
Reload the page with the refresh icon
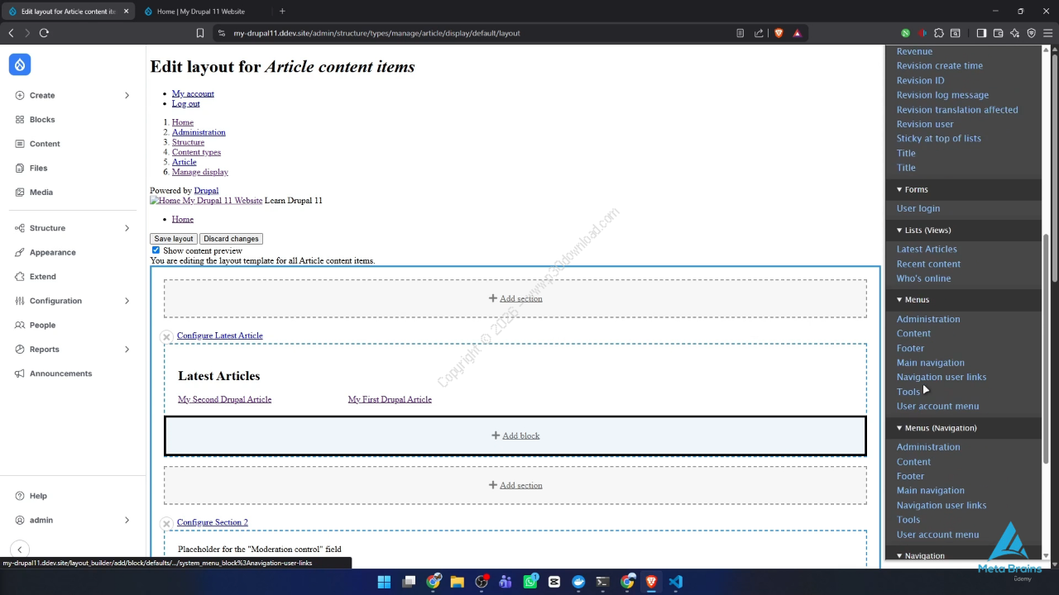44,33
